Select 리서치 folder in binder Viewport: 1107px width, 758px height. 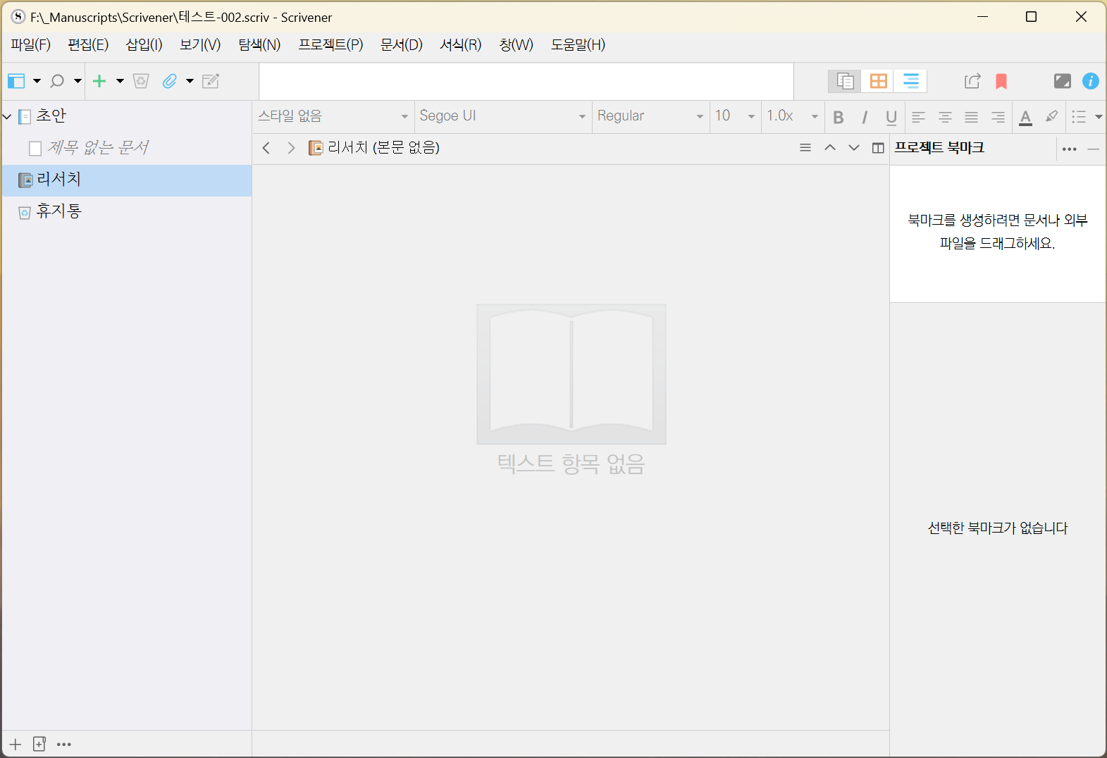[127, 180]
